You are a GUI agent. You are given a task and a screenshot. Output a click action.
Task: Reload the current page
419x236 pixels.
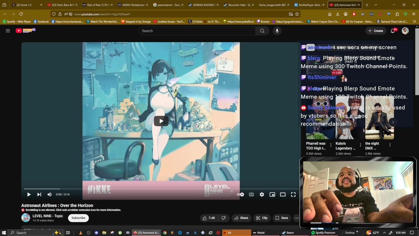tap(21, 14)
